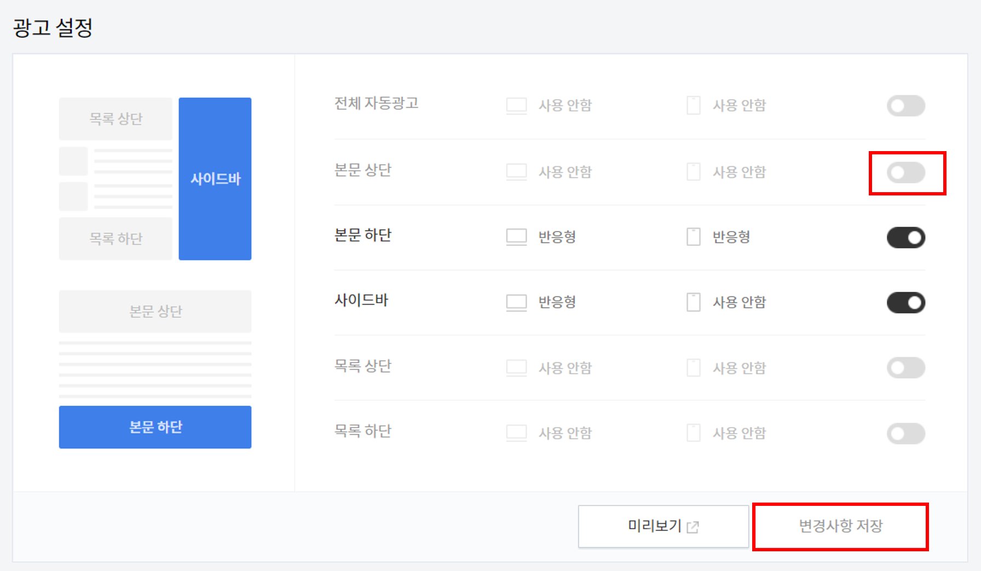Image resolution: width=981 pixels, height=571 pixels.
Task: Enable the 전체 자동광고 toggle
Action: pyautogui.click(x=906, y=106)
